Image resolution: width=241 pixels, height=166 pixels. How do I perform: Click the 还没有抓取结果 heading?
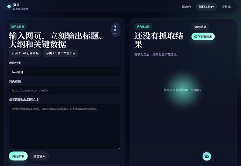click(159, 40)
